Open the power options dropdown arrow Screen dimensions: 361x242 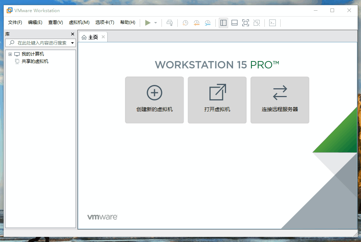[x=156, y=23]
